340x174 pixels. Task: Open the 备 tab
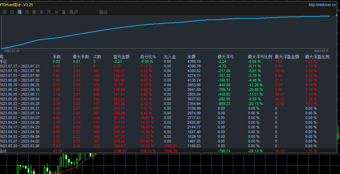point(64,12)
